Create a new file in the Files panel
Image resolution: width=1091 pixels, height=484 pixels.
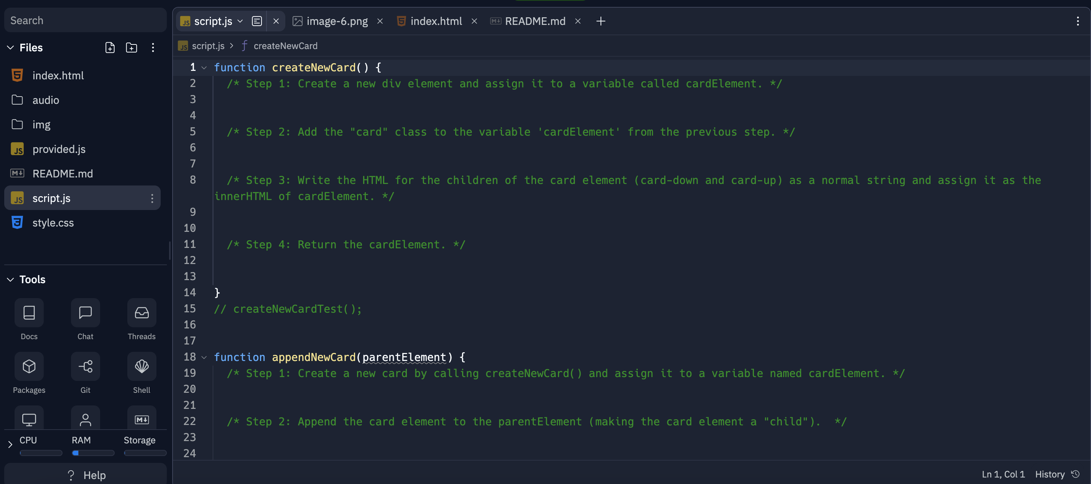click(110, 48)
